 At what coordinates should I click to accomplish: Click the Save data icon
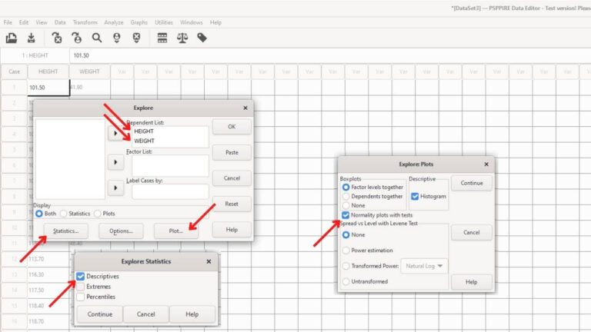[32, 38]
